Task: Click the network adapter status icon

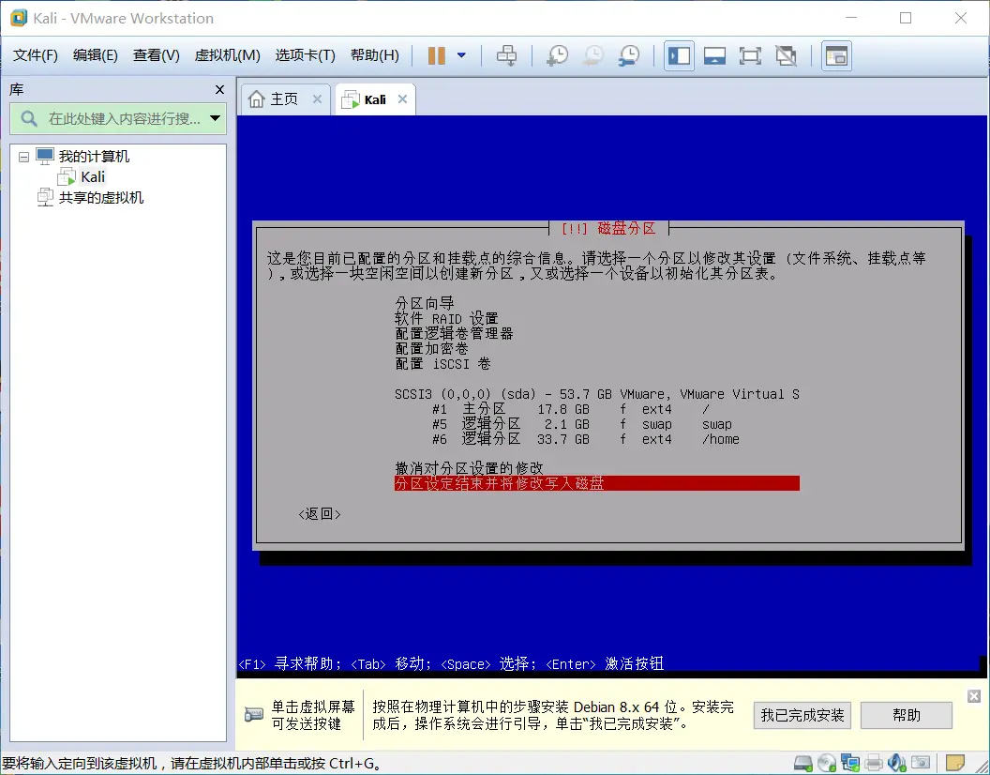Action: click(x=850, y=762)
